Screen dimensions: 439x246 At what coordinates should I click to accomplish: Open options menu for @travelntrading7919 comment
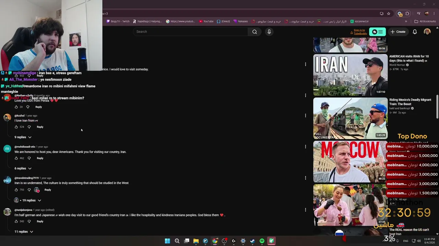click(305, 178)
